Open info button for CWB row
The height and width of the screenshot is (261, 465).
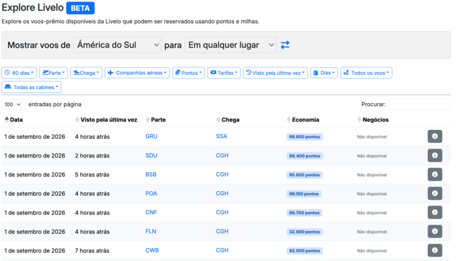pos(435,250)
